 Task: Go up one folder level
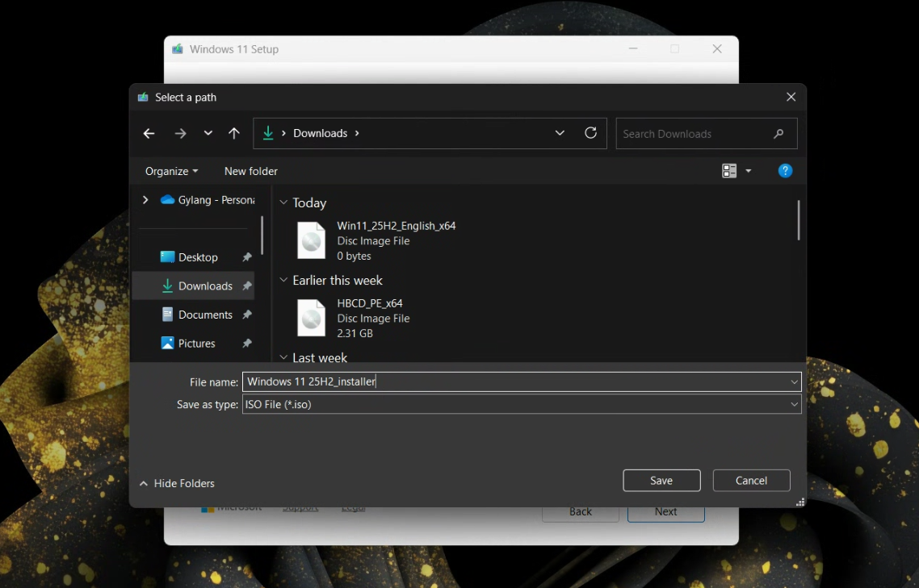(234, 134)
